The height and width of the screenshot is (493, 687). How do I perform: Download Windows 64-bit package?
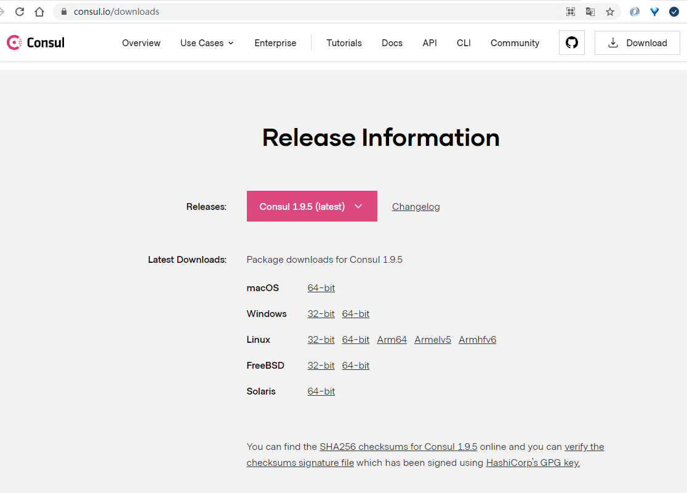356,314
